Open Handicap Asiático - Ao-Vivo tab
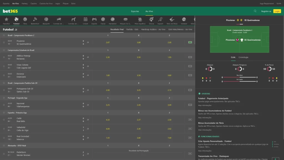 point(153,29)
